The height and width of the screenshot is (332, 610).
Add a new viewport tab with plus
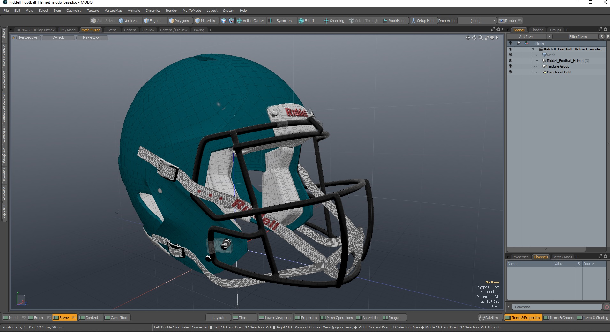click(210, 30)
